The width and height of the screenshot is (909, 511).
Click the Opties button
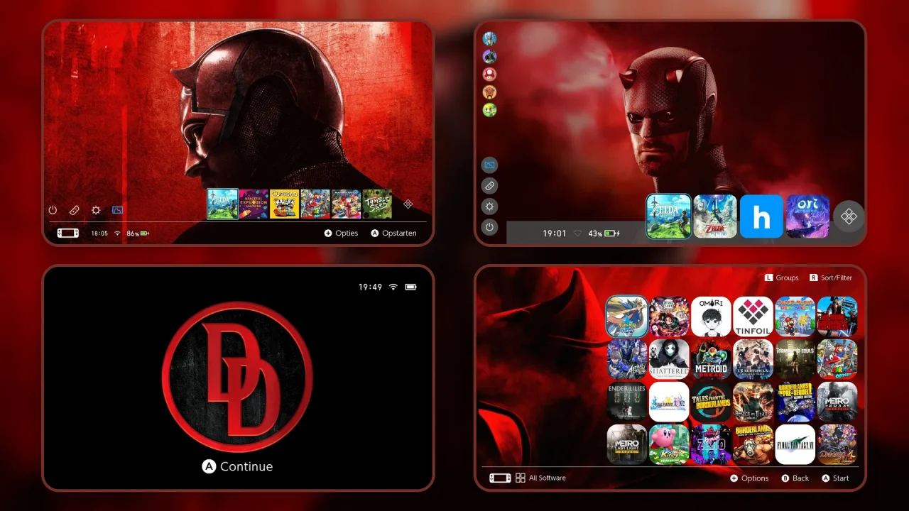pos(341,233)
